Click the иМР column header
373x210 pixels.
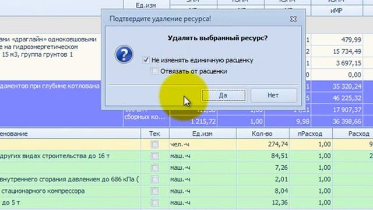pos(336,10)
